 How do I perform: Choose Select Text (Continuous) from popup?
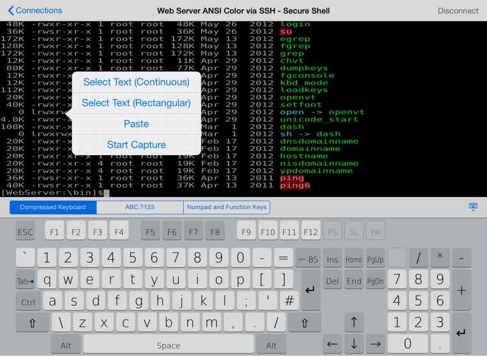click(x=136, y=82)
